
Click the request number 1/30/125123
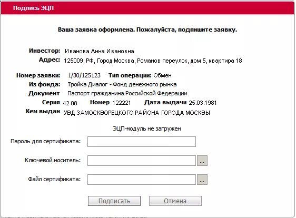[x=84, y=75]
